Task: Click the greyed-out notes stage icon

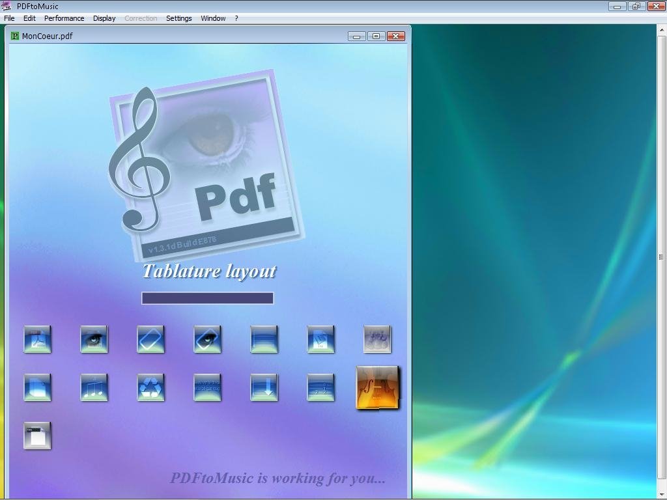Action: click(x=377, y=339)
